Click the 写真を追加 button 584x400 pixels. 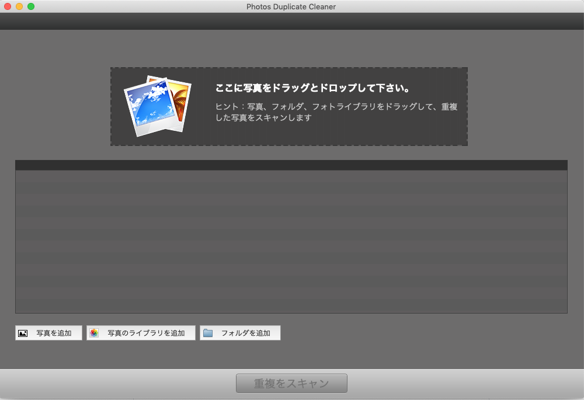coord(48,333)
